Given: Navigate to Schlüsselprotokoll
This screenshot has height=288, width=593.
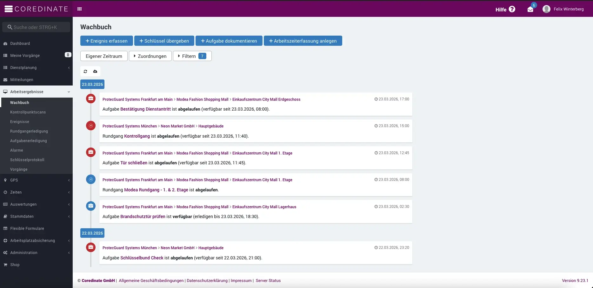Looking at the screenshot, I should point(27,160).
